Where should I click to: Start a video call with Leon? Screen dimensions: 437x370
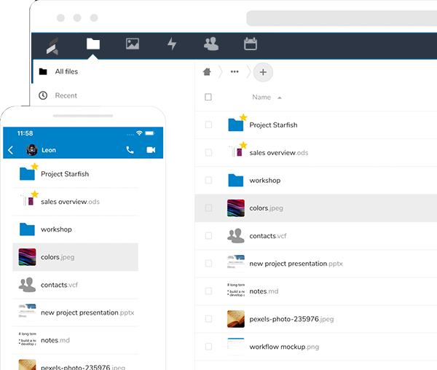click(x=151, y=150)
